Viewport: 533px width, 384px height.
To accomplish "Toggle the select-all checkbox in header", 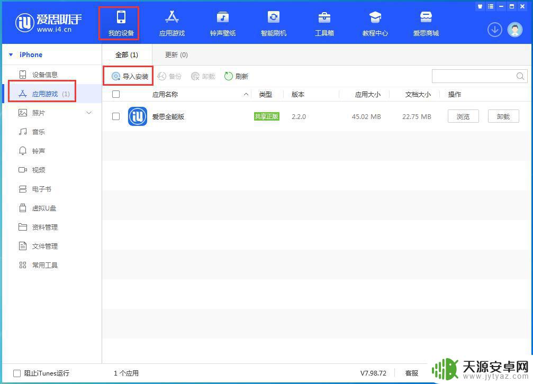I will (x=116, y=94).
